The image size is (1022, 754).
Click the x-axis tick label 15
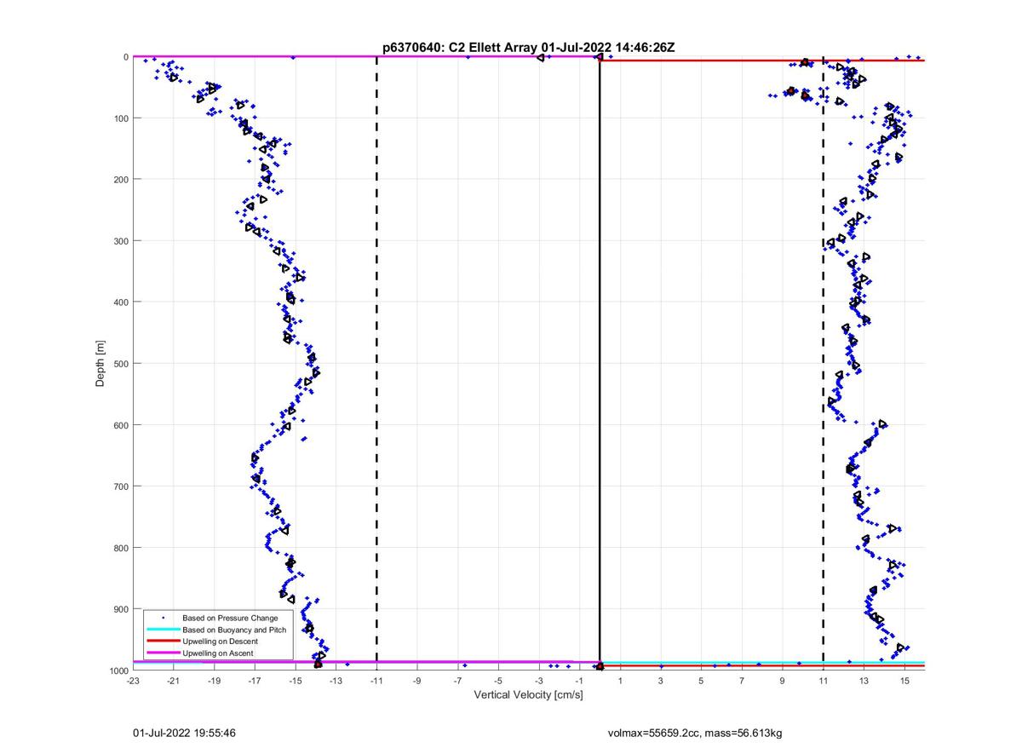(x=904, y=681)
